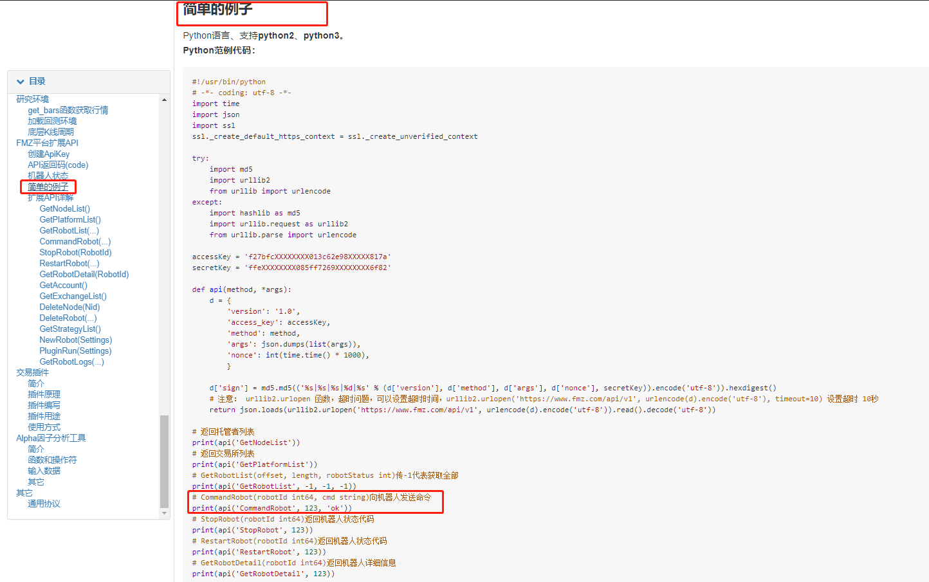Open API返回码(code) entry
Image resolution: width=929 pixels, height=582 pixels.
(x=58, y=165)
